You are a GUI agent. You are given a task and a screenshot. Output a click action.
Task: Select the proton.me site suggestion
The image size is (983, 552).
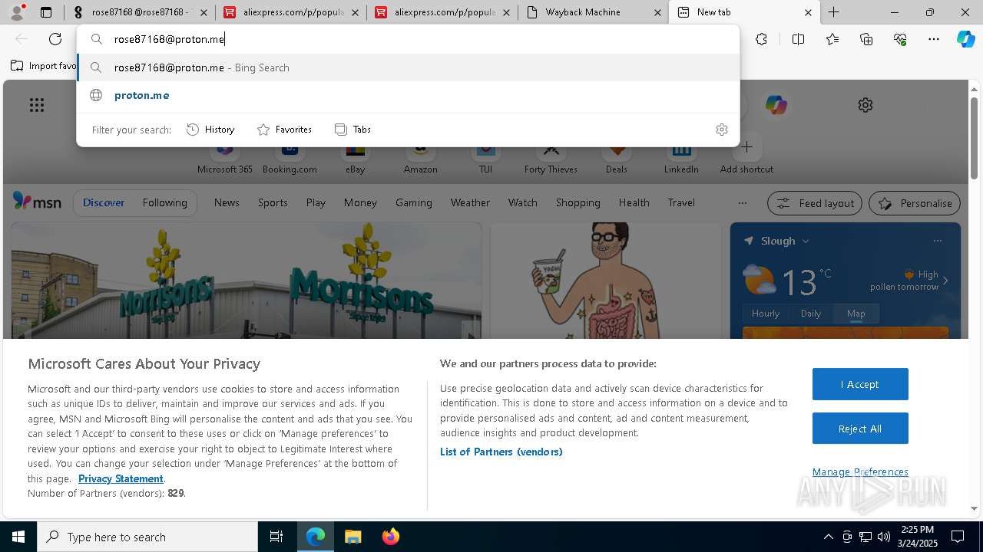[x=408, y=95]
